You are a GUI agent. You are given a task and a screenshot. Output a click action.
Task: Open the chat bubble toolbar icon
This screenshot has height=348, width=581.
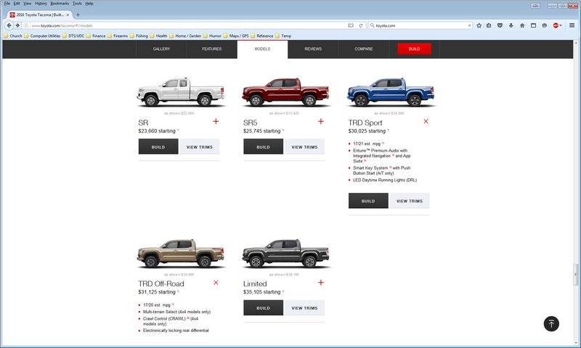[x=544, y=25]
